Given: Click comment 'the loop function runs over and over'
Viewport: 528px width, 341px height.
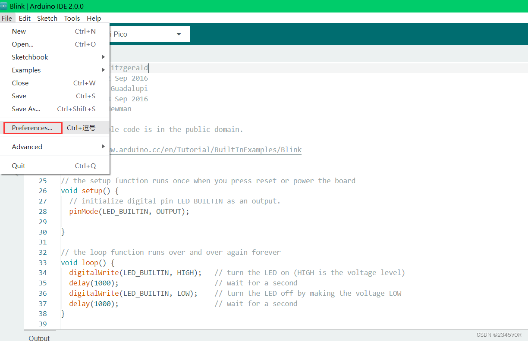Looking at the screenshot, I should 171,252.
